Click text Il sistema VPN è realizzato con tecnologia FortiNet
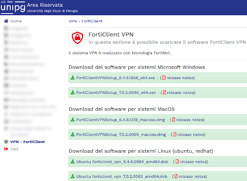 coord(120,53)
